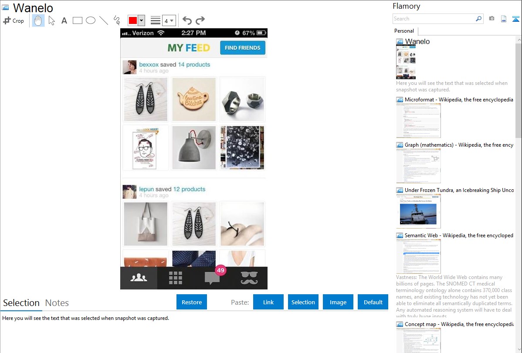Screen dimensions: 522x353
Task: Open the red color picker dropdown
Action: click(142, 20)
